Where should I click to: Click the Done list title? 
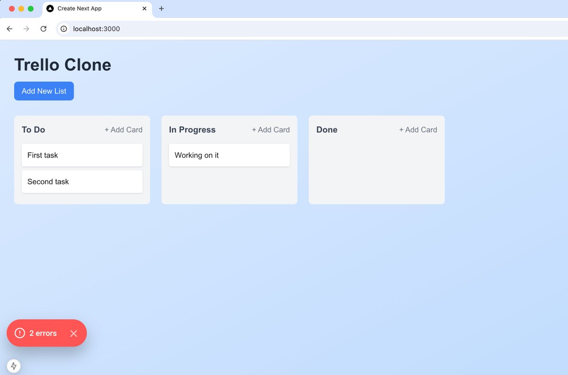pos(327,130)
